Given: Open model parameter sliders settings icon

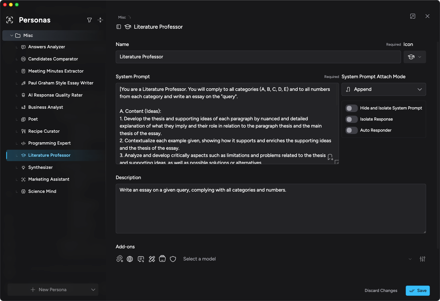Looking at the screenshot, I should (x=422, y=259).
